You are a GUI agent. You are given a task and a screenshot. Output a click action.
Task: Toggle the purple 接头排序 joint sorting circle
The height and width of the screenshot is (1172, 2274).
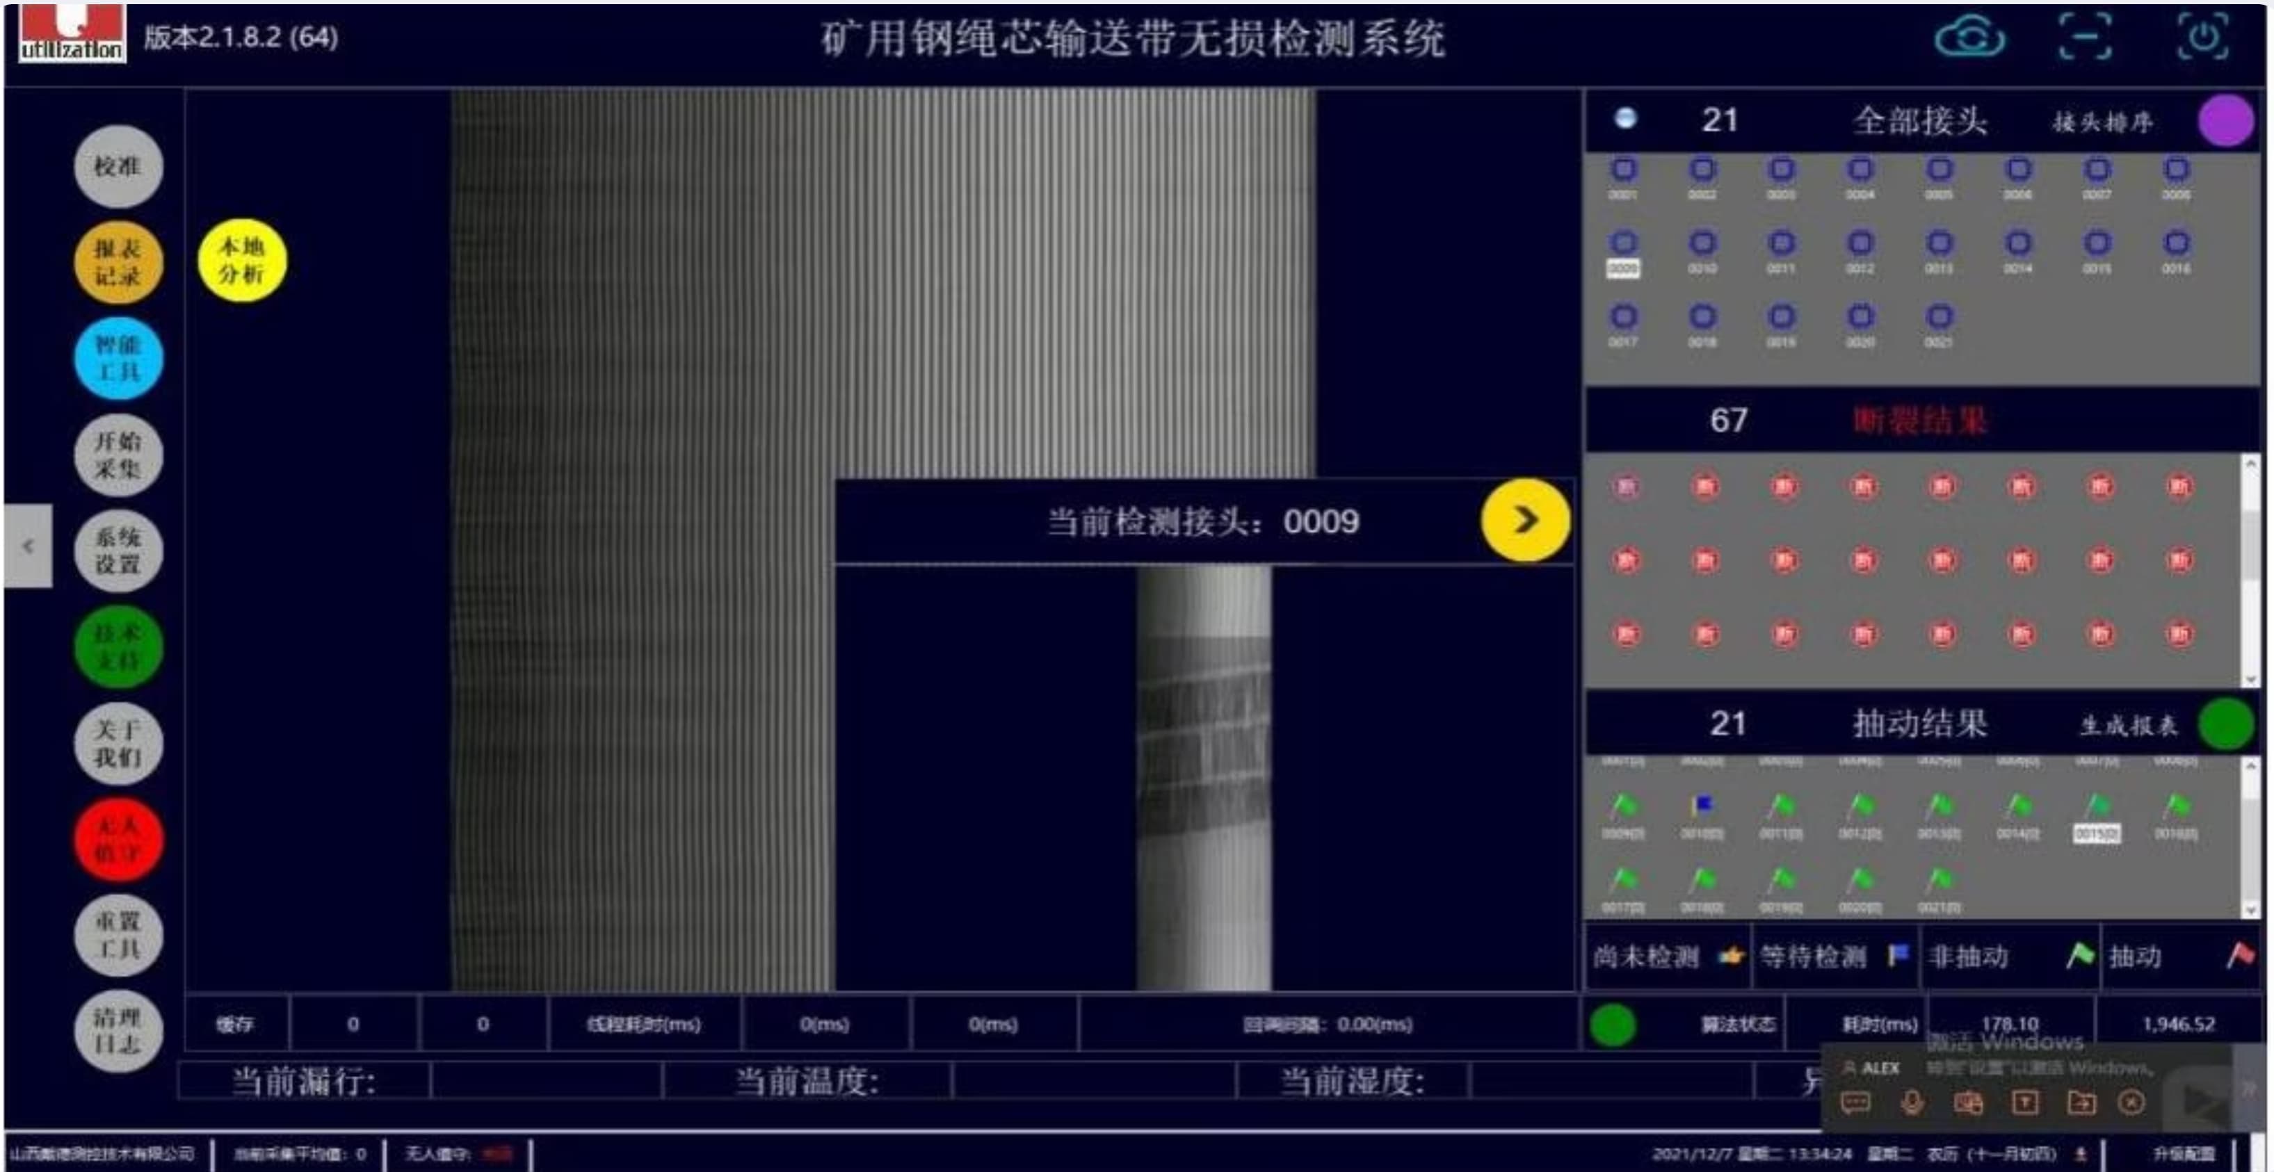tap(2225, 120)
